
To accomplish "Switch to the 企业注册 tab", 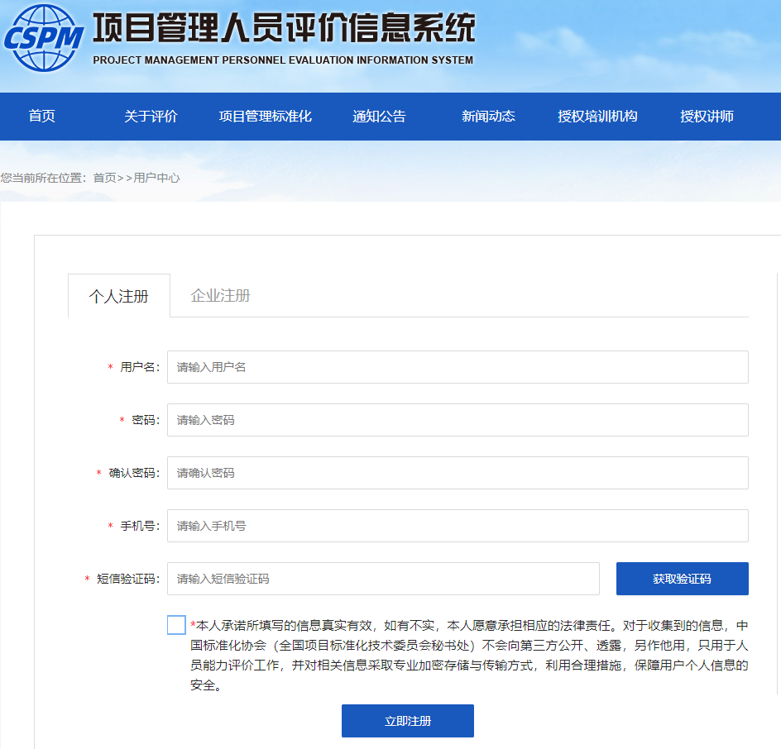I will tap(220, 295).
